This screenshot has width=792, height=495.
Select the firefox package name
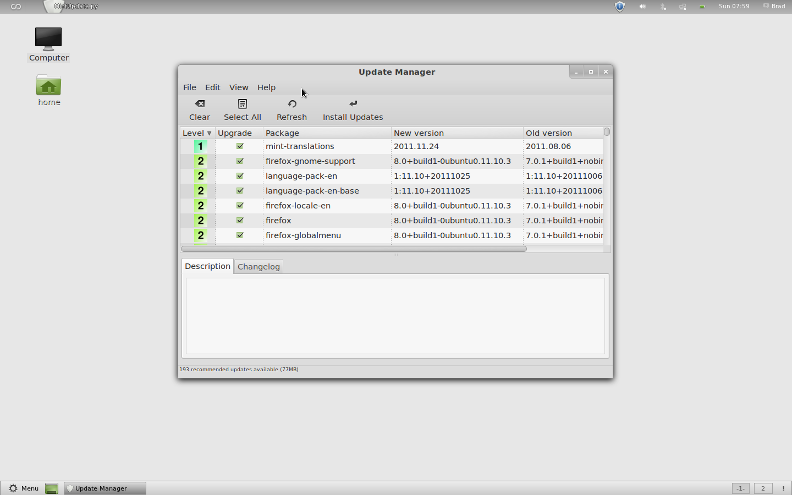278,221
